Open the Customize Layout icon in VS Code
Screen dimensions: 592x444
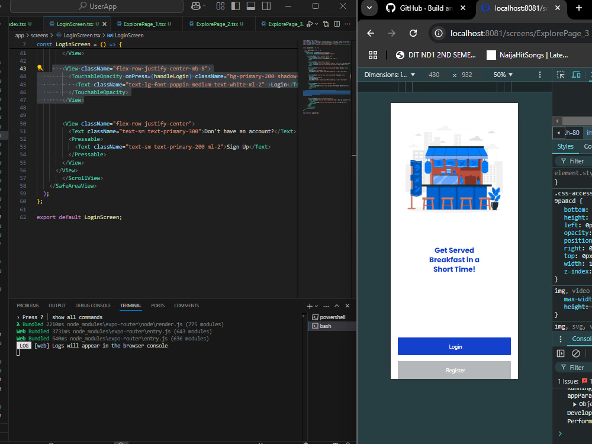click(220, 6)
